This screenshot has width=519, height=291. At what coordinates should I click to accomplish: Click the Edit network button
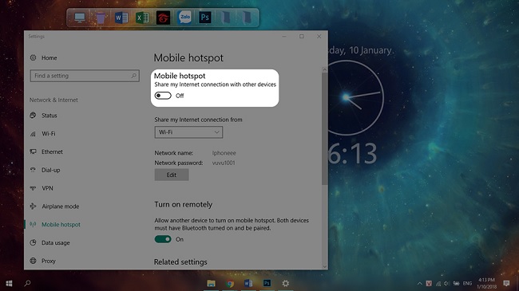click(x=172, y=175)
